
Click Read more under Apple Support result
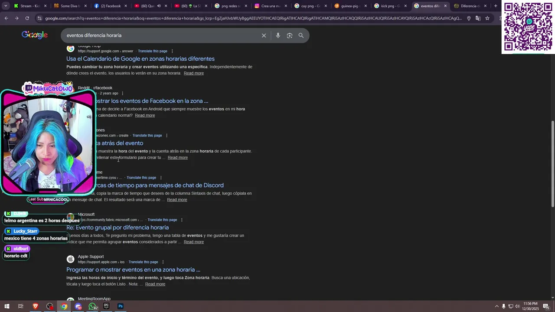155,284
